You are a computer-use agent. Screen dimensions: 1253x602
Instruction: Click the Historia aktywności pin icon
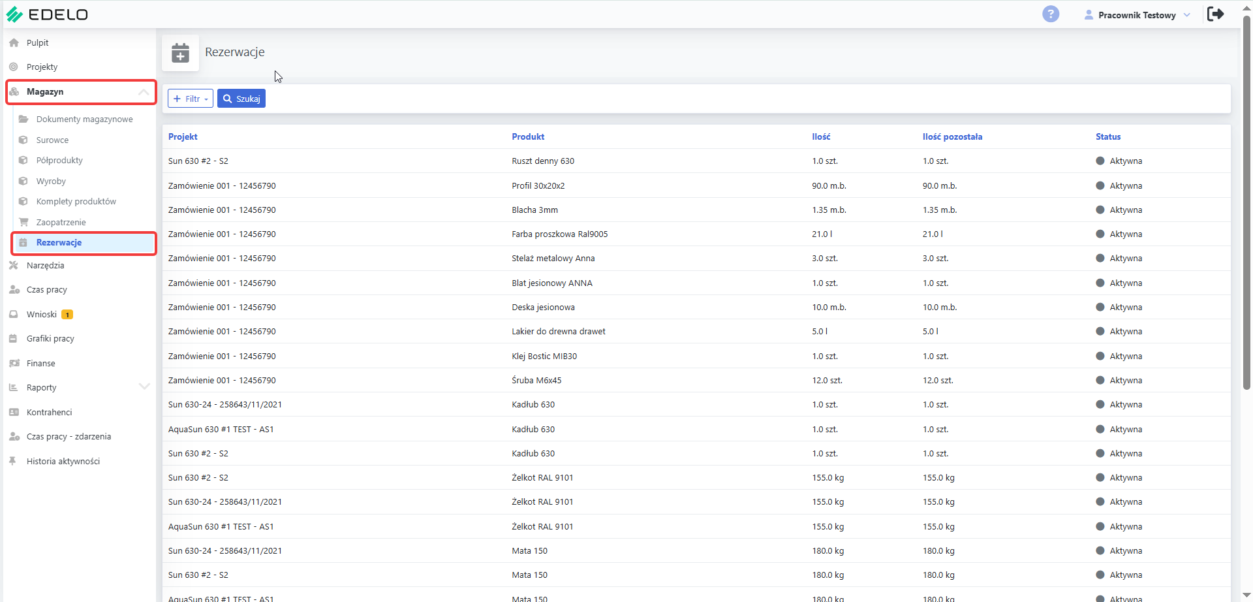point(12,461)
